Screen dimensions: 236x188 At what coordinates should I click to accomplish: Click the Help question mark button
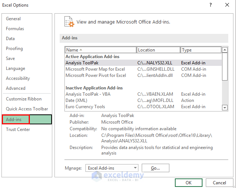pos(211,5)
